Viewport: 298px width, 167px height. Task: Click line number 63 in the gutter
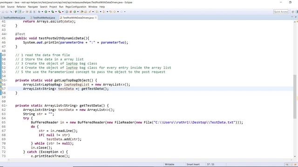(4, 114)
